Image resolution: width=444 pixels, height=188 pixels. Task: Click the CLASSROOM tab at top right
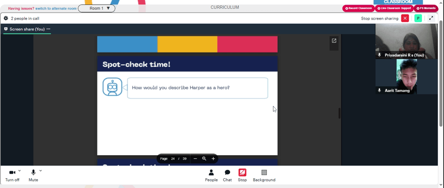tap(398, 2)
